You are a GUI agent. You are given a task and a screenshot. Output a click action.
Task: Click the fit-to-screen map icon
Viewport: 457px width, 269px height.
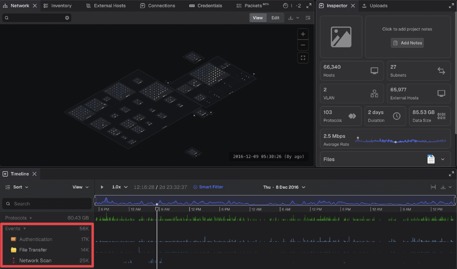[303, 58]
